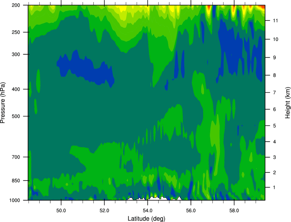Click the 1000 pressure tick label
This screenshot has width=291, height=222.
[x=15, y=200]
